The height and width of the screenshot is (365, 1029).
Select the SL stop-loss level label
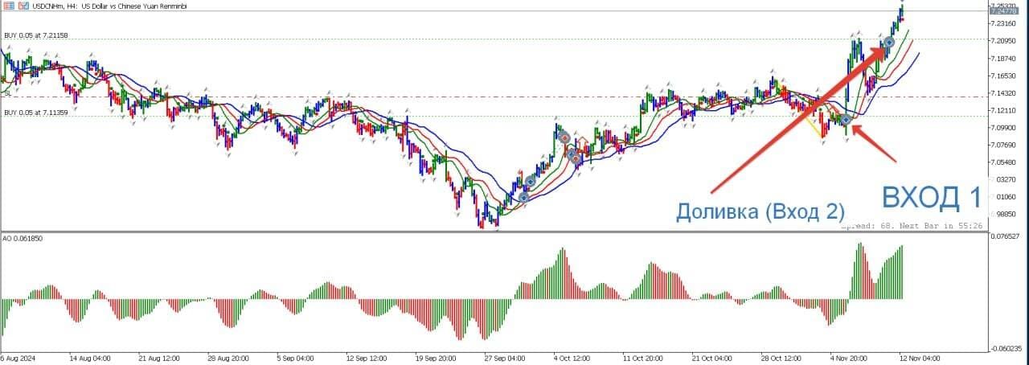click(x=7, y=93)
